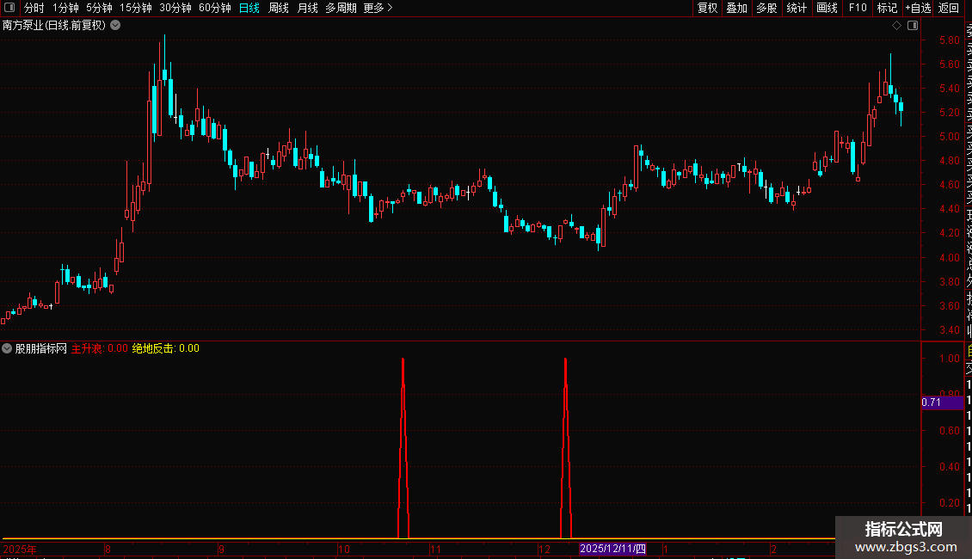
Task: Switch to the 分时 timeframe tab
Action: coord(34,8)
